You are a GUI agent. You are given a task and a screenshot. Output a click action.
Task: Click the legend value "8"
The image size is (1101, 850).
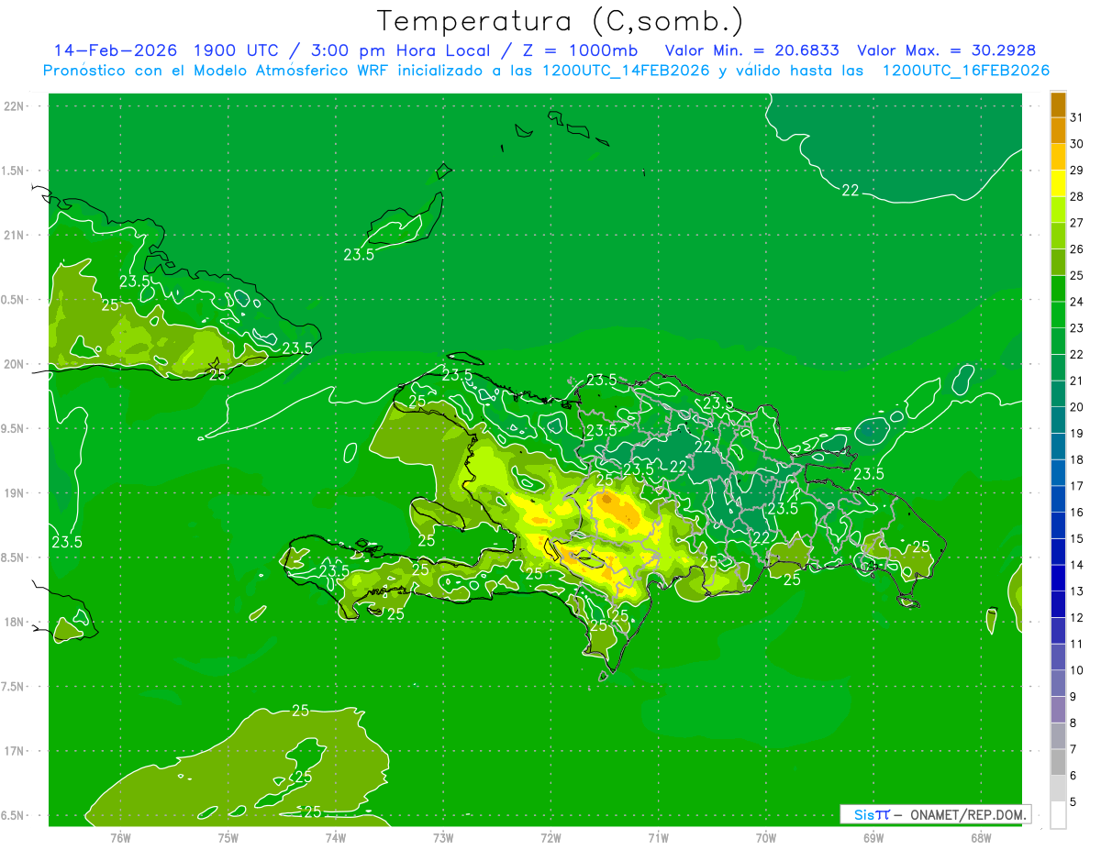[1073, 723]
